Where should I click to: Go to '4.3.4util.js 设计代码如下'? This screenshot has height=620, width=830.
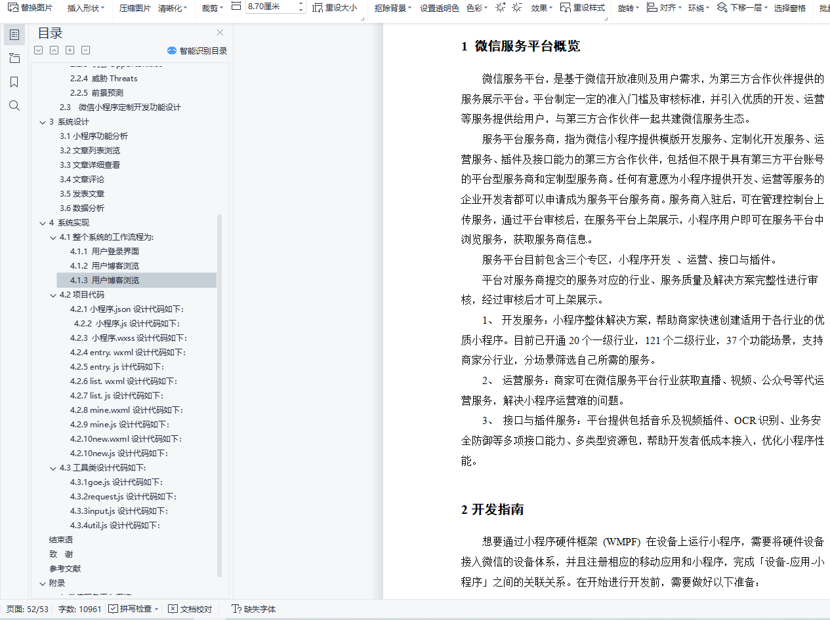[115, 526]
